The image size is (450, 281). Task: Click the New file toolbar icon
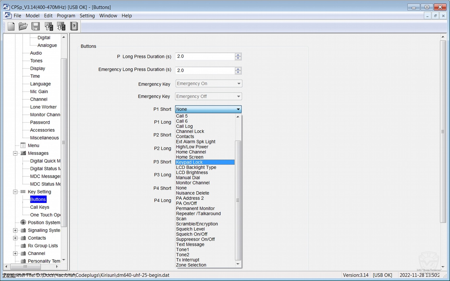click(x=11, y=26)
